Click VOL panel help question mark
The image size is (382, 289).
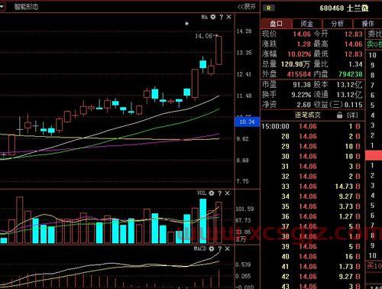(219, 193)
